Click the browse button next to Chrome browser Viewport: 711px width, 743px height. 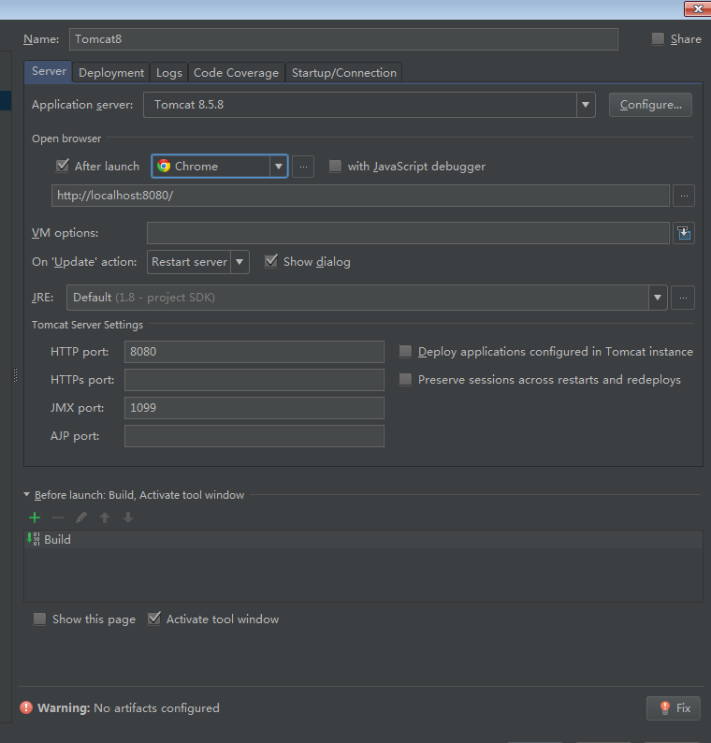(303, 167)
